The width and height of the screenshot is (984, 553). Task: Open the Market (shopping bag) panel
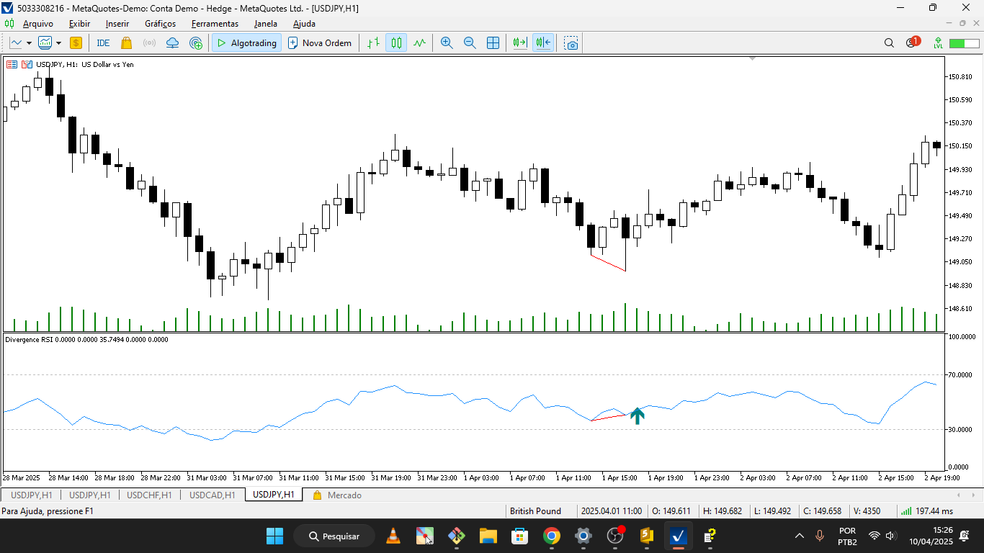pos(125,42)
